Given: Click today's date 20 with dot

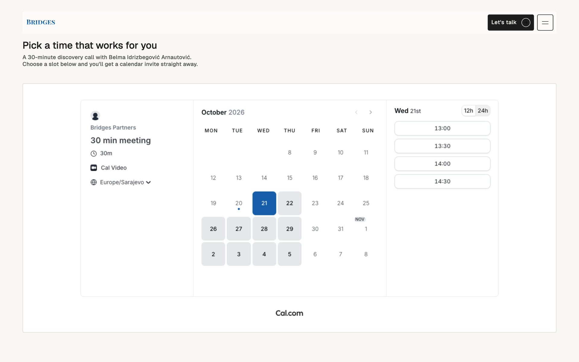Looking at the screenshot, I should coord(239,203).
